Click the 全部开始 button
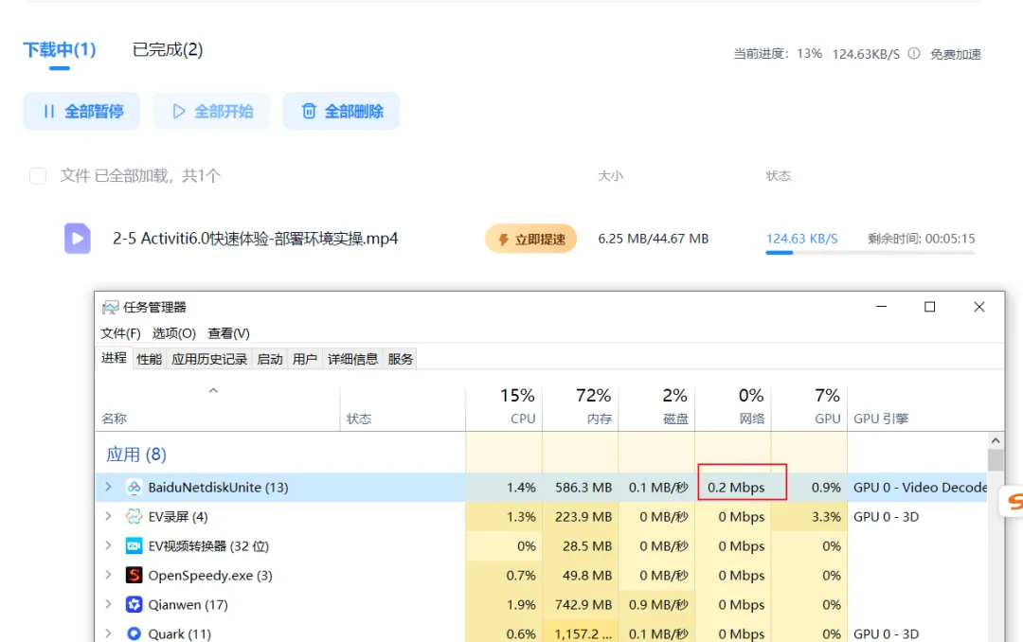 pos(211,111)
